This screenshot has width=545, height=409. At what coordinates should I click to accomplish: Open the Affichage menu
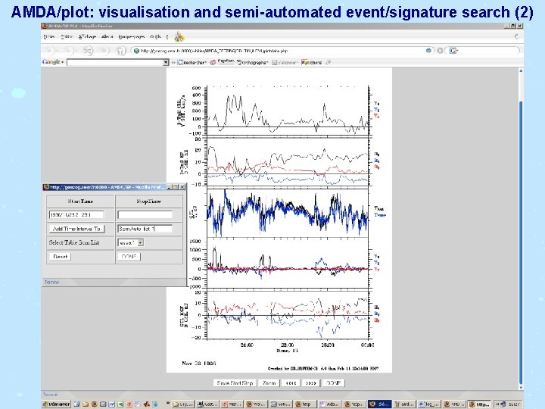[x=87, y=36]
